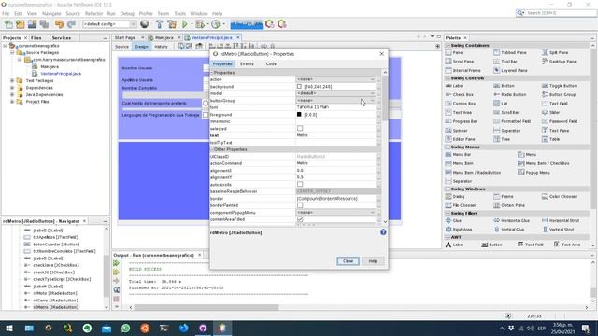Click the New File toolbar icon
Screen dimensions: 598x336
[8, 24]
